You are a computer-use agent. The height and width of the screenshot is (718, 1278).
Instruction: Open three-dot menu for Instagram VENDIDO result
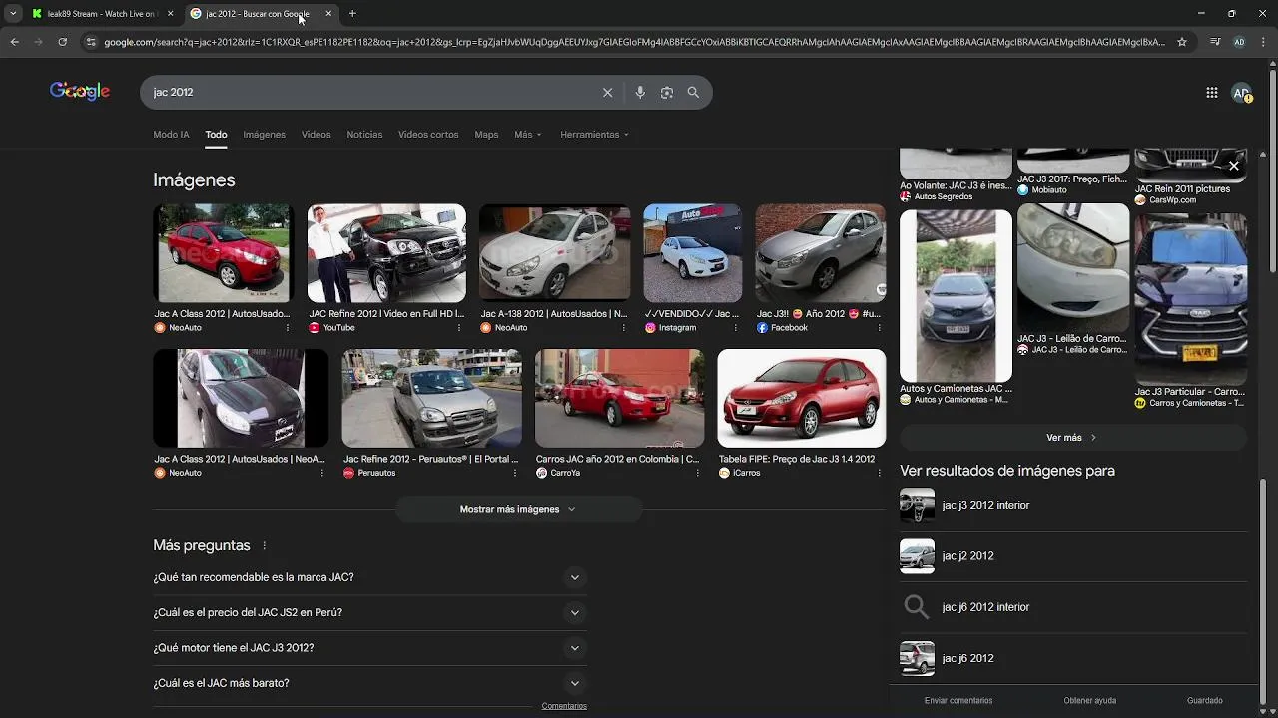737,327
